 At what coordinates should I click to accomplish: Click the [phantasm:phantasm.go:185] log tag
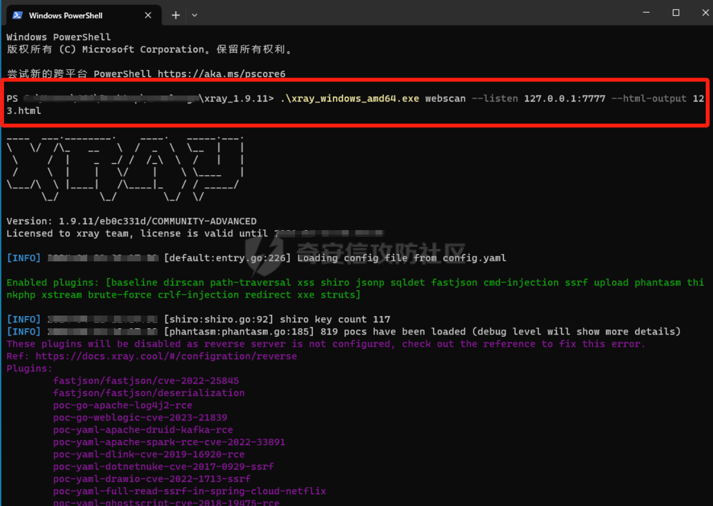click(x=239, y=332)
